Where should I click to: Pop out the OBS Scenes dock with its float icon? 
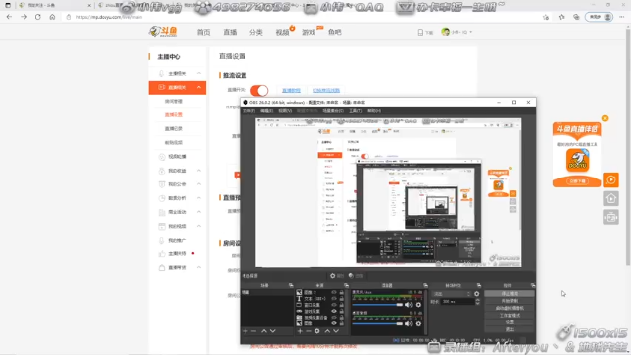(x=291, y=285)
